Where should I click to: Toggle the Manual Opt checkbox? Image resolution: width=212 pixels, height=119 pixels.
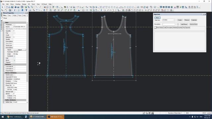pyautogui.click(x=14, y=92)
